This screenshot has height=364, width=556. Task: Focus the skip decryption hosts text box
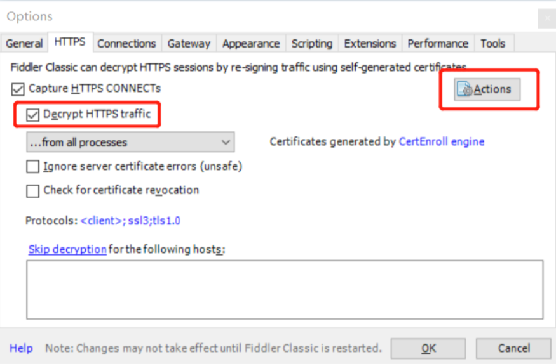(285, 290)
